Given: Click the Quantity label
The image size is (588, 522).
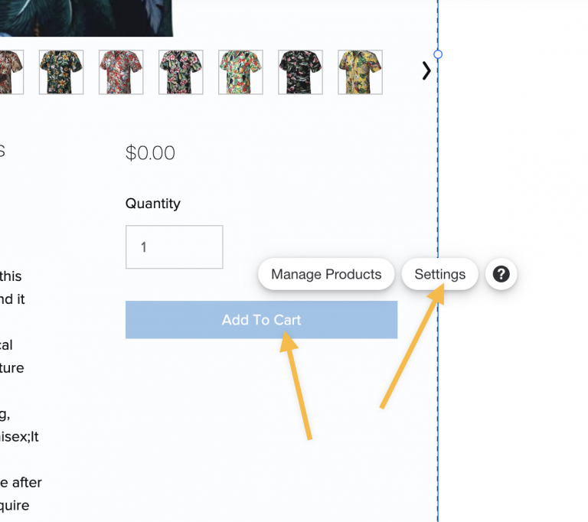Looking at the screenshot, I should point(153,204).
